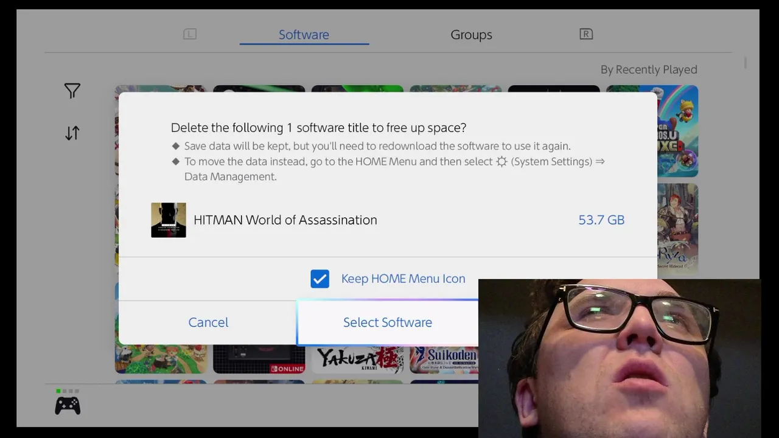Click the L shoulder button icon
This screenshot has height=438, width=779.
point(190,34)
